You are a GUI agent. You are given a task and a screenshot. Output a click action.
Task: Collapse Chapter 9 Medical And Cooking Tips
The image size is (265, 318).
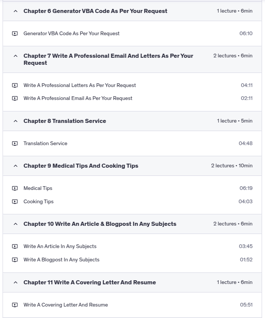tap(16, 166)
